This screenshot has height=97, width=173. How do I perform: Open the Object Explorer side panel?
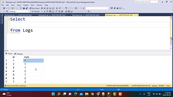tap(2, 19)
